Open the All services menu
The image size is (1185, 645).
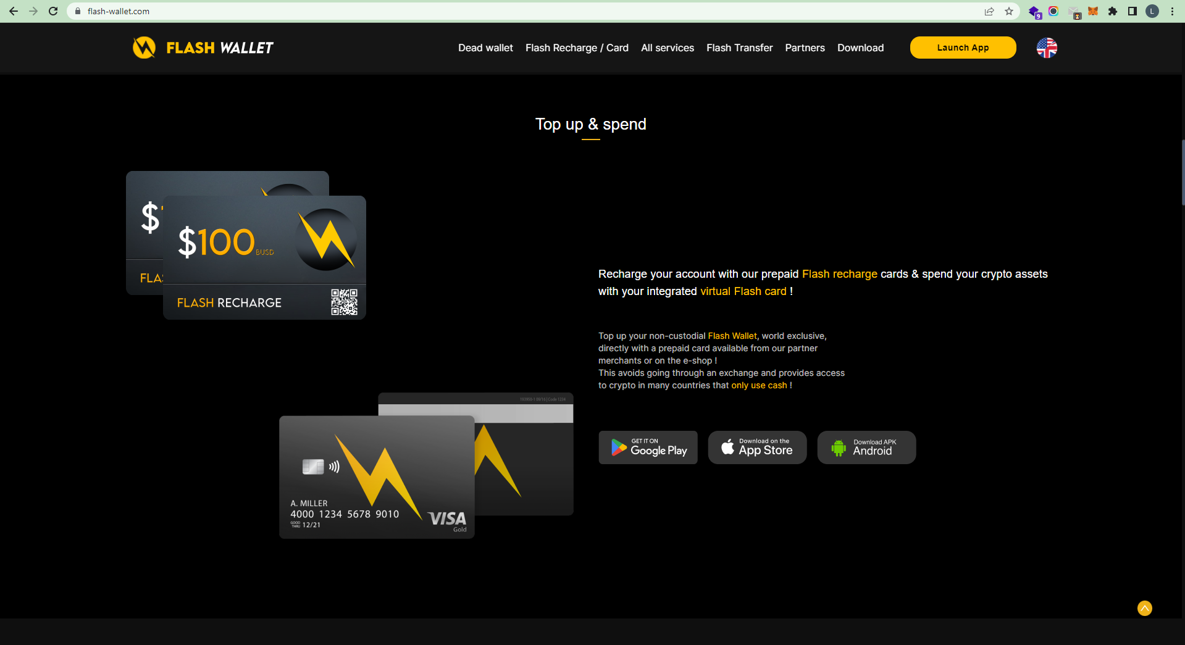coord(668,48)
